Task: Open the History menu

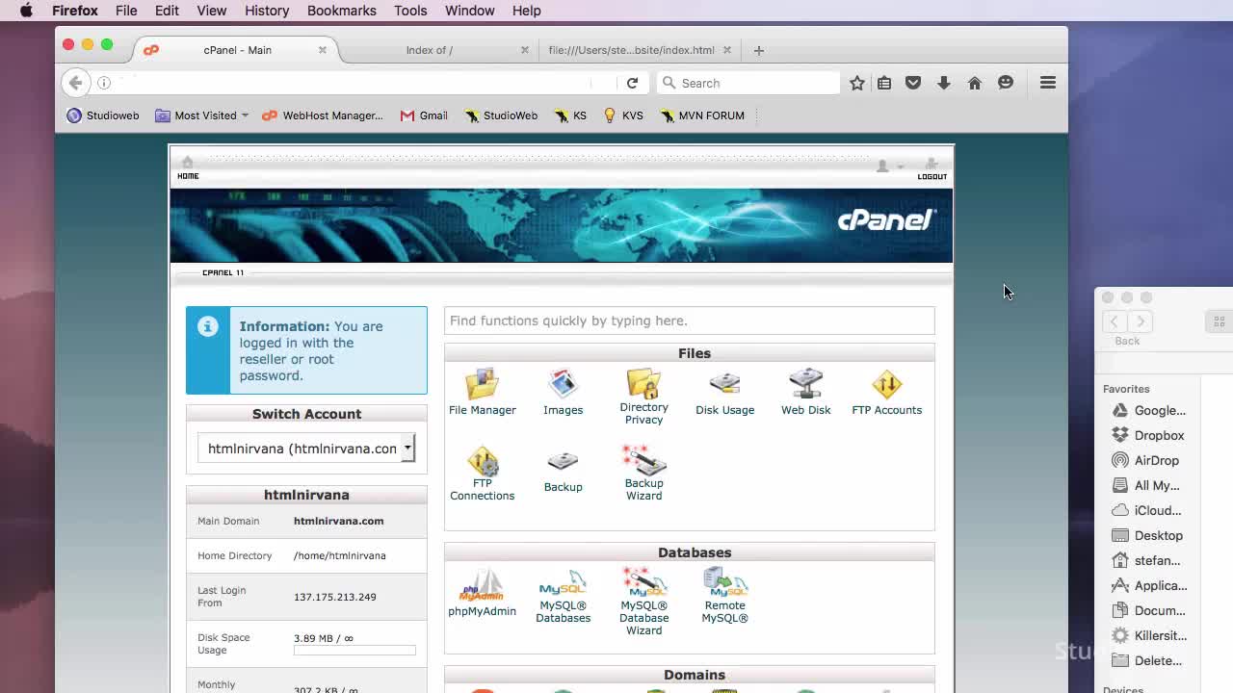Action: [267, 11]
